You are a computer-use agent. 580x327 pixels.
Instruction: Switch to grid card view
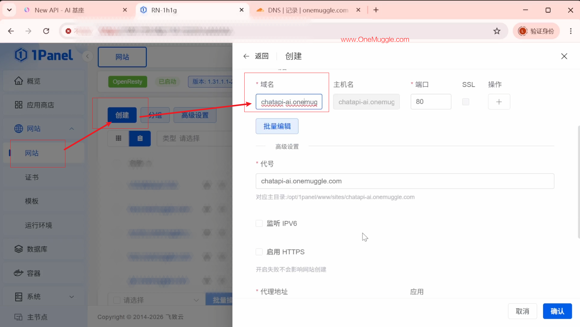pyautogui.click(x=118, y=138)
